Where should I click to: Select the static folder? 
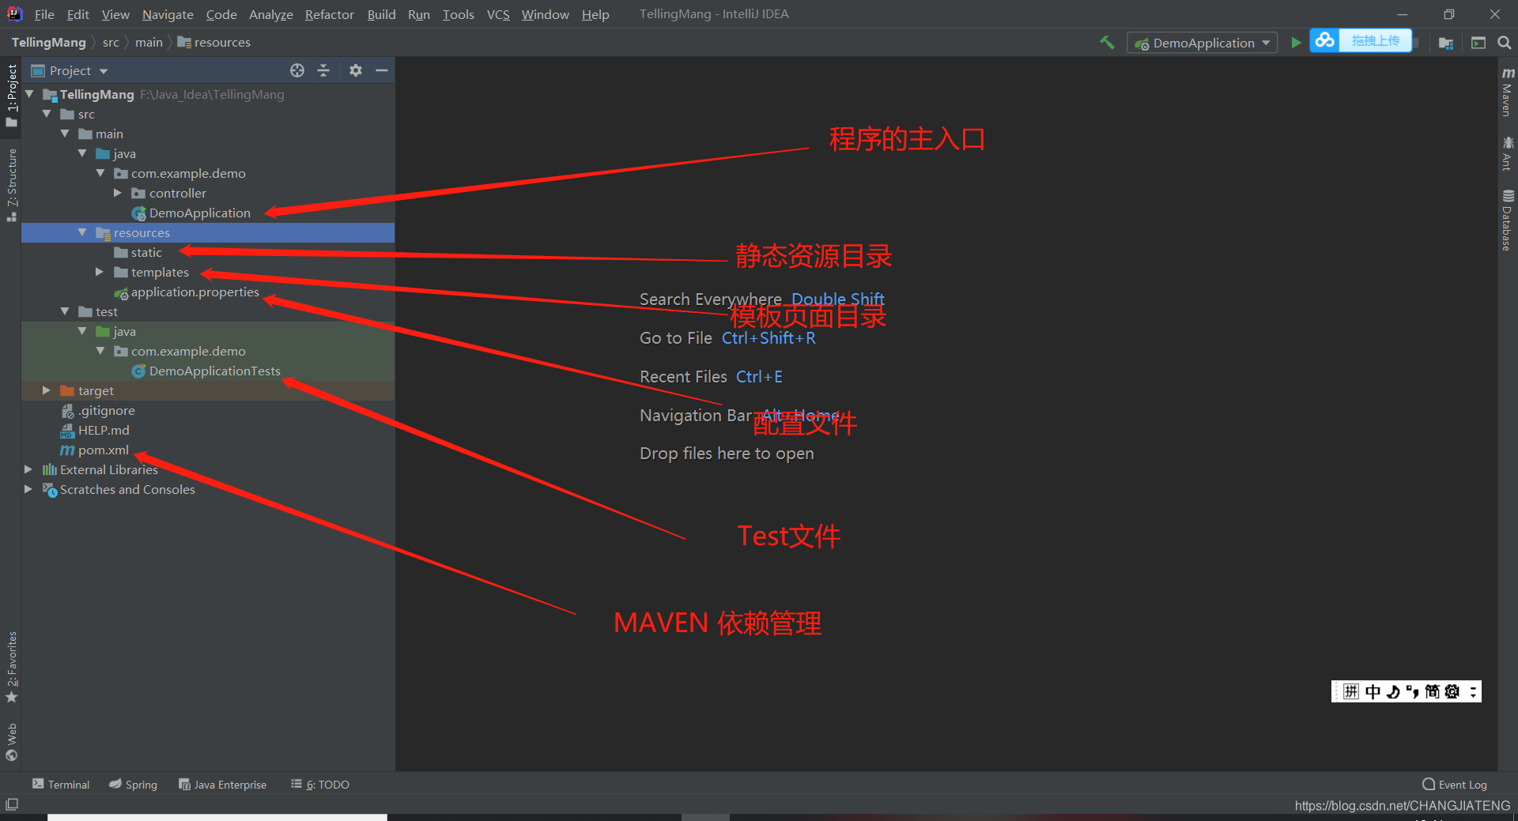click(x=138, y=252)
